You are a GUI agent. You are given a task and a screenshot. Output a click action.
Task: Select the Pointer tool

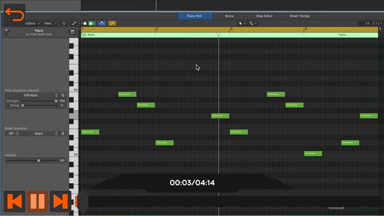pyautogui.click(x=240, y=23)
